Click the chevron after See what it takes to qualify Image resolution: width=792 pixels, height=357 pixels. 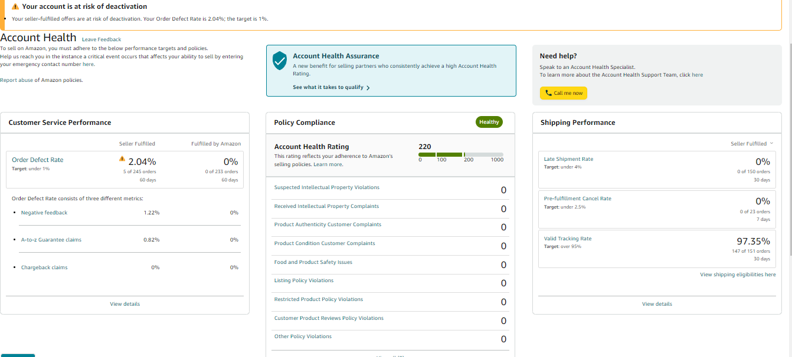click(x=368, y=88)
